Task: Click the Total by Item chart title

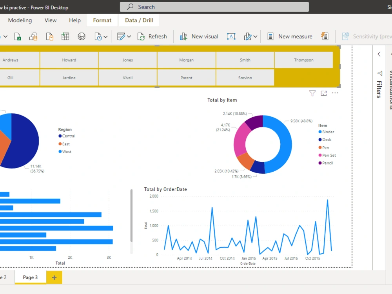Action: 222,100
